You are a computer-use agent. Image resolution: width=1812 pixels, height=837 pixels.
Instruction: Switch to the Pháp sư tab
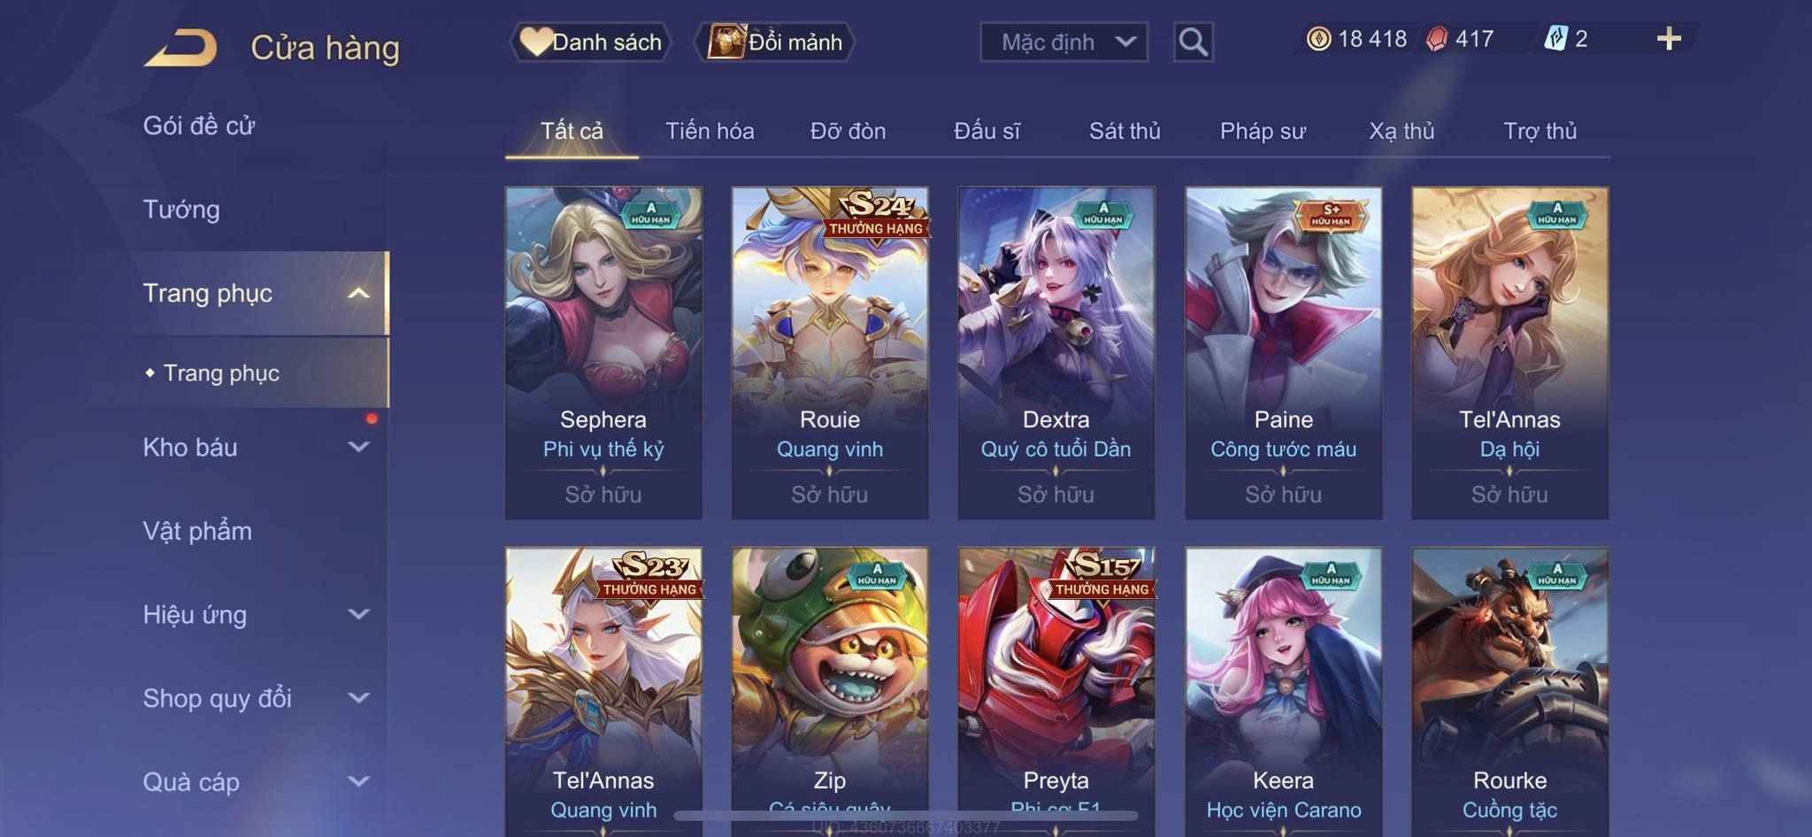pyautogui.click(x=1263, y=131)
